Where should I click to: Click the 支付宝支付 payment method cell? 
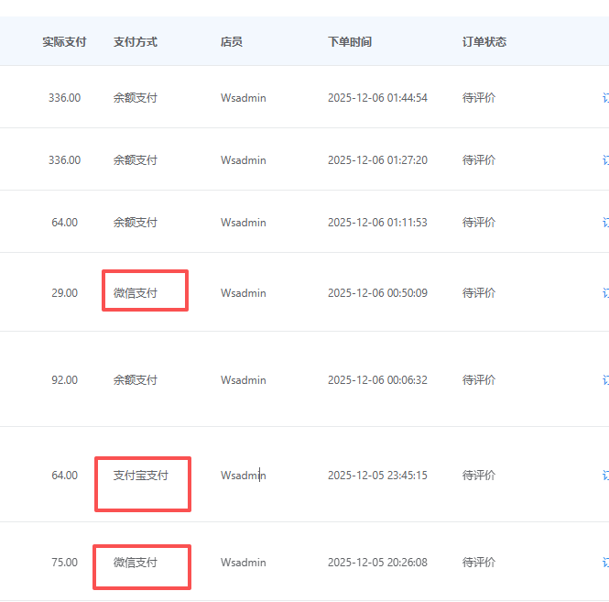click(140, 476)
